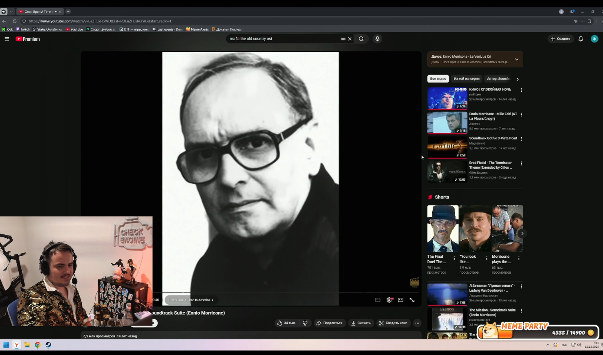Enter fullscreen mode in the player
Viewport: 603px width, 355px height.
point(412,300)
